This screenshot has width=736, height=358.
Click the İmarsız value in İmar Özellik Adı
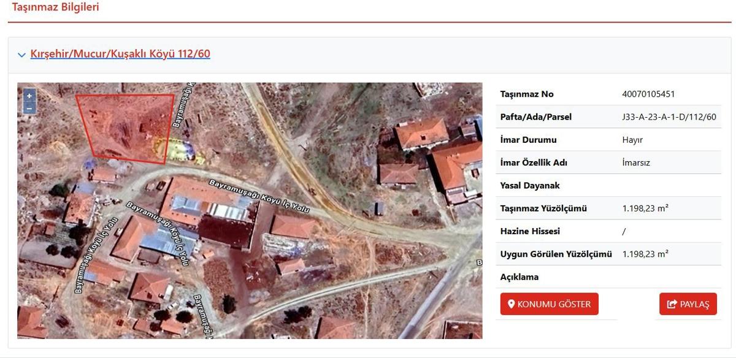click(x=636, y=162)
